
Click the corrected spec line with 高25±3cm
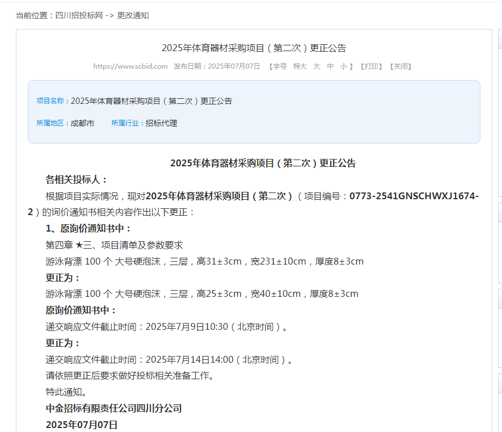[x=202, y=294]
